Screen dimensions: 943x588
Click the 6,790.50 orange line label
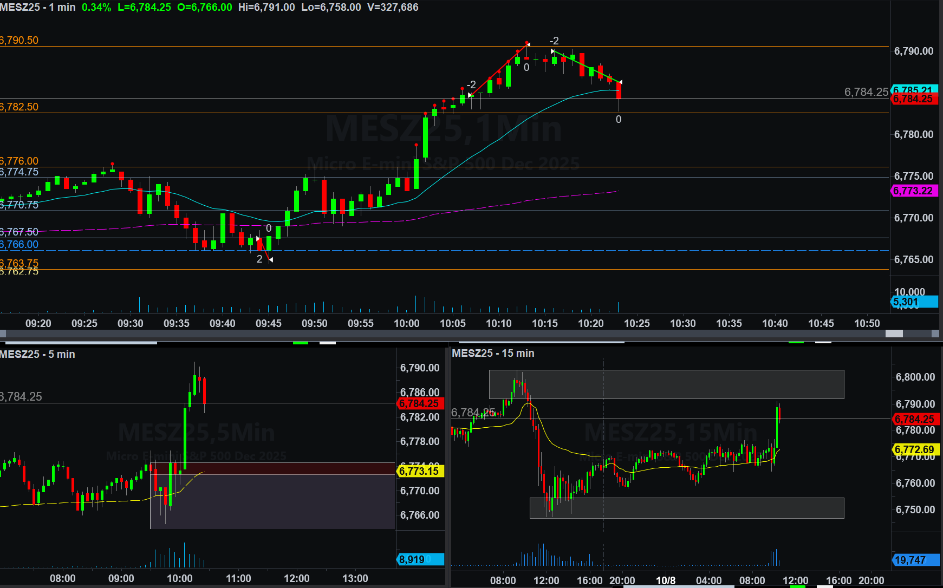[x=19, y=41]
